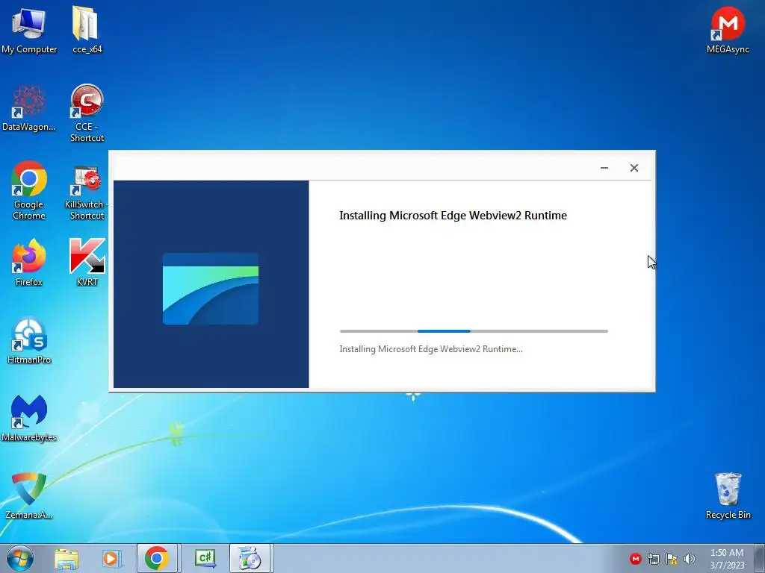Launch the KVRT desktop icon
Screen dimensions: 765x573
point(87,262)
